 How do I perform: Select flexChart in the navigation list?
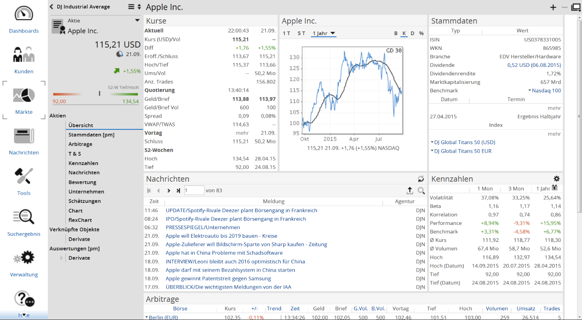pyautogui.click(x=80, y=220)
